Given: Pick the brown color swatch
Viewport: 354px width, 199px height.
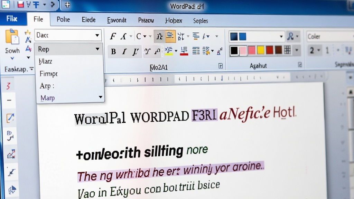Looking at the screenshot, I should [x=278, y=50].
